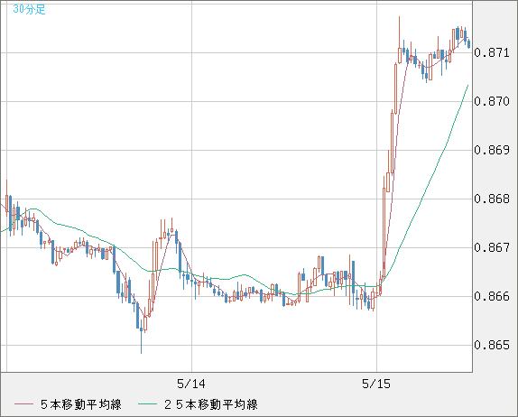Click the 0.866 price axis label
Screen dimensions: 518x417
click(x=492, y=296)
